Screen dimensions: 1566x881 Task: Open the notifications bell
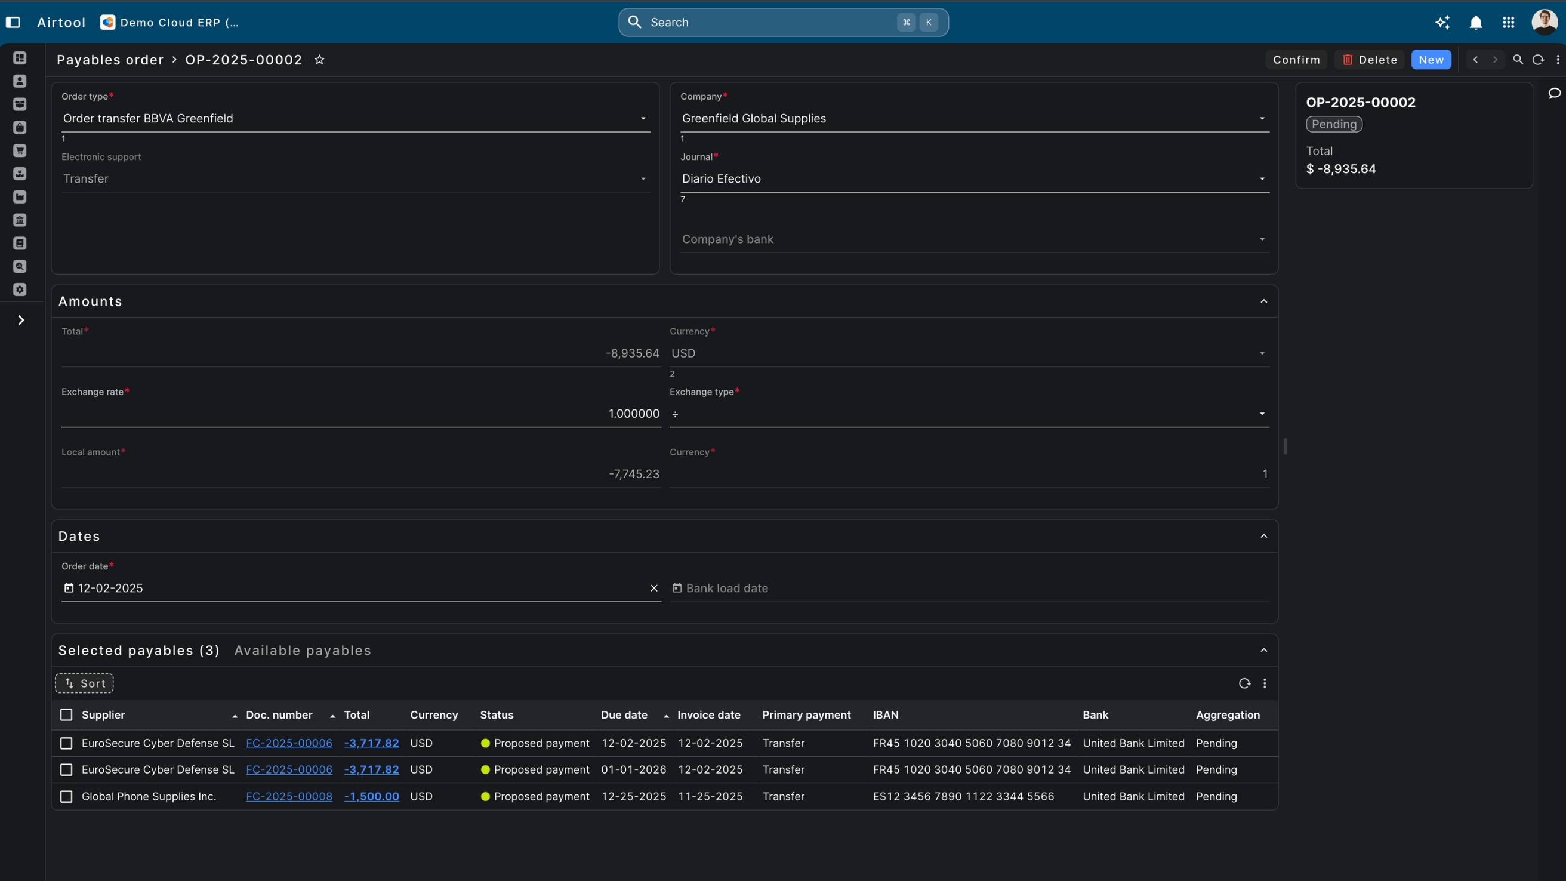click(x=1475, y=23)
